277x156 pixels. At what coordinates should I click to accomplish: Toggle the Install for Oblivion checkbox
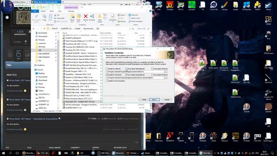[107, 68]
